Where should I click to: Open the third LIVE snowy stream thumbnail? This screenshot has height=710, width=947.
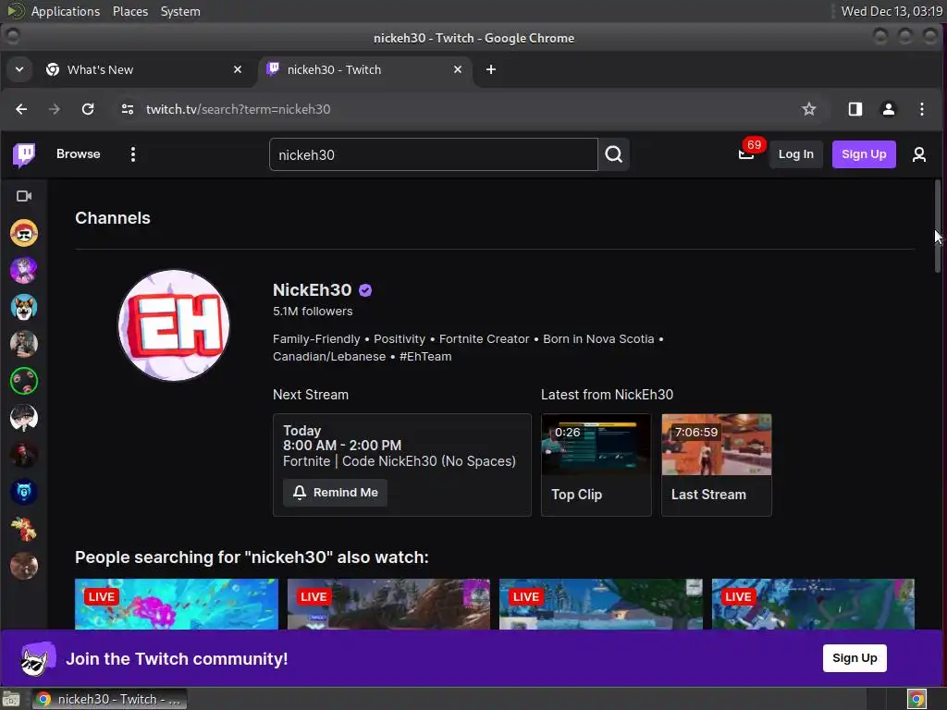click(601, 604)
